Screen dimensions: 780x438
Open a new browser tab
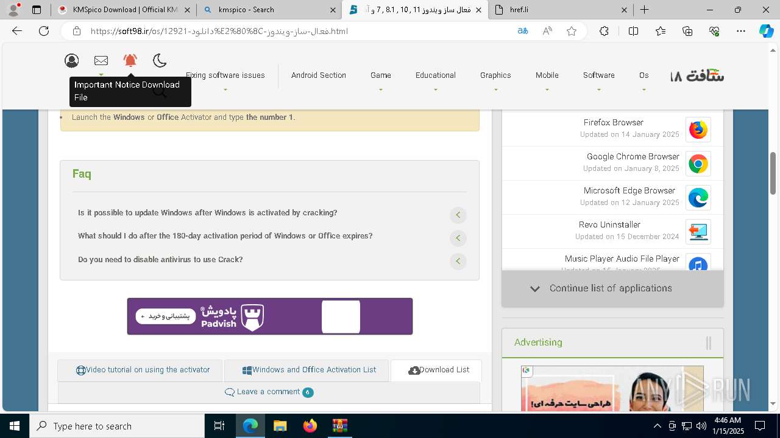pyautogui.click(x=644, y=10)
